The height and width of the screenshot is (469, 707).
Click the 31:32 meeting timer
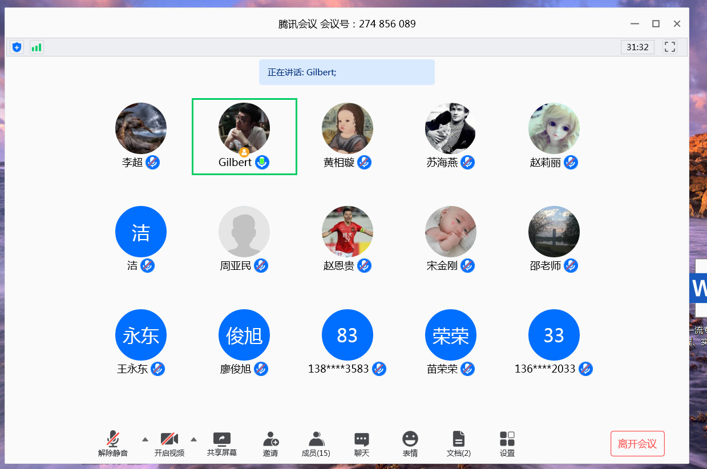[x=637, y=47]
